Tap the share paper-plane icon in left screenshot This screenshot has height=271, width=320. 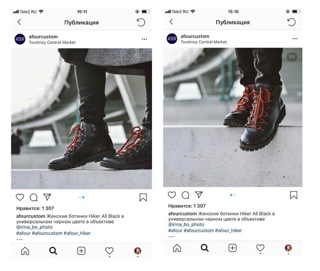click(47, 197)
